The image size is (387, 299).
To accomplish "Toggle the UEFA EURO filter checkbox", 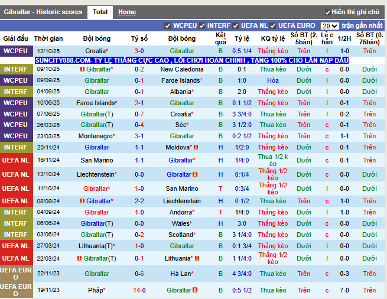I will click(x=273, y=26).
